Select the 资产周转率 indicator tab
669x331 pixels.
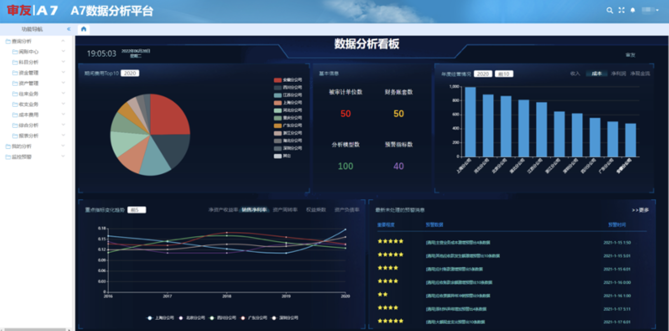coord(285,210)
